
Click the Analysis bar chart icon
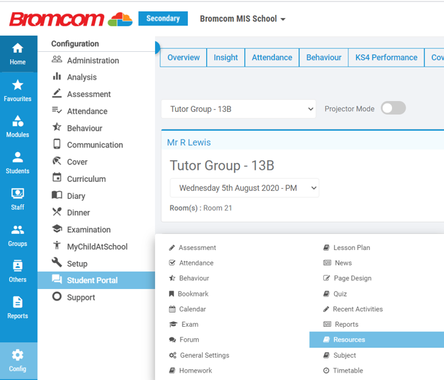[x=57, y=76]
